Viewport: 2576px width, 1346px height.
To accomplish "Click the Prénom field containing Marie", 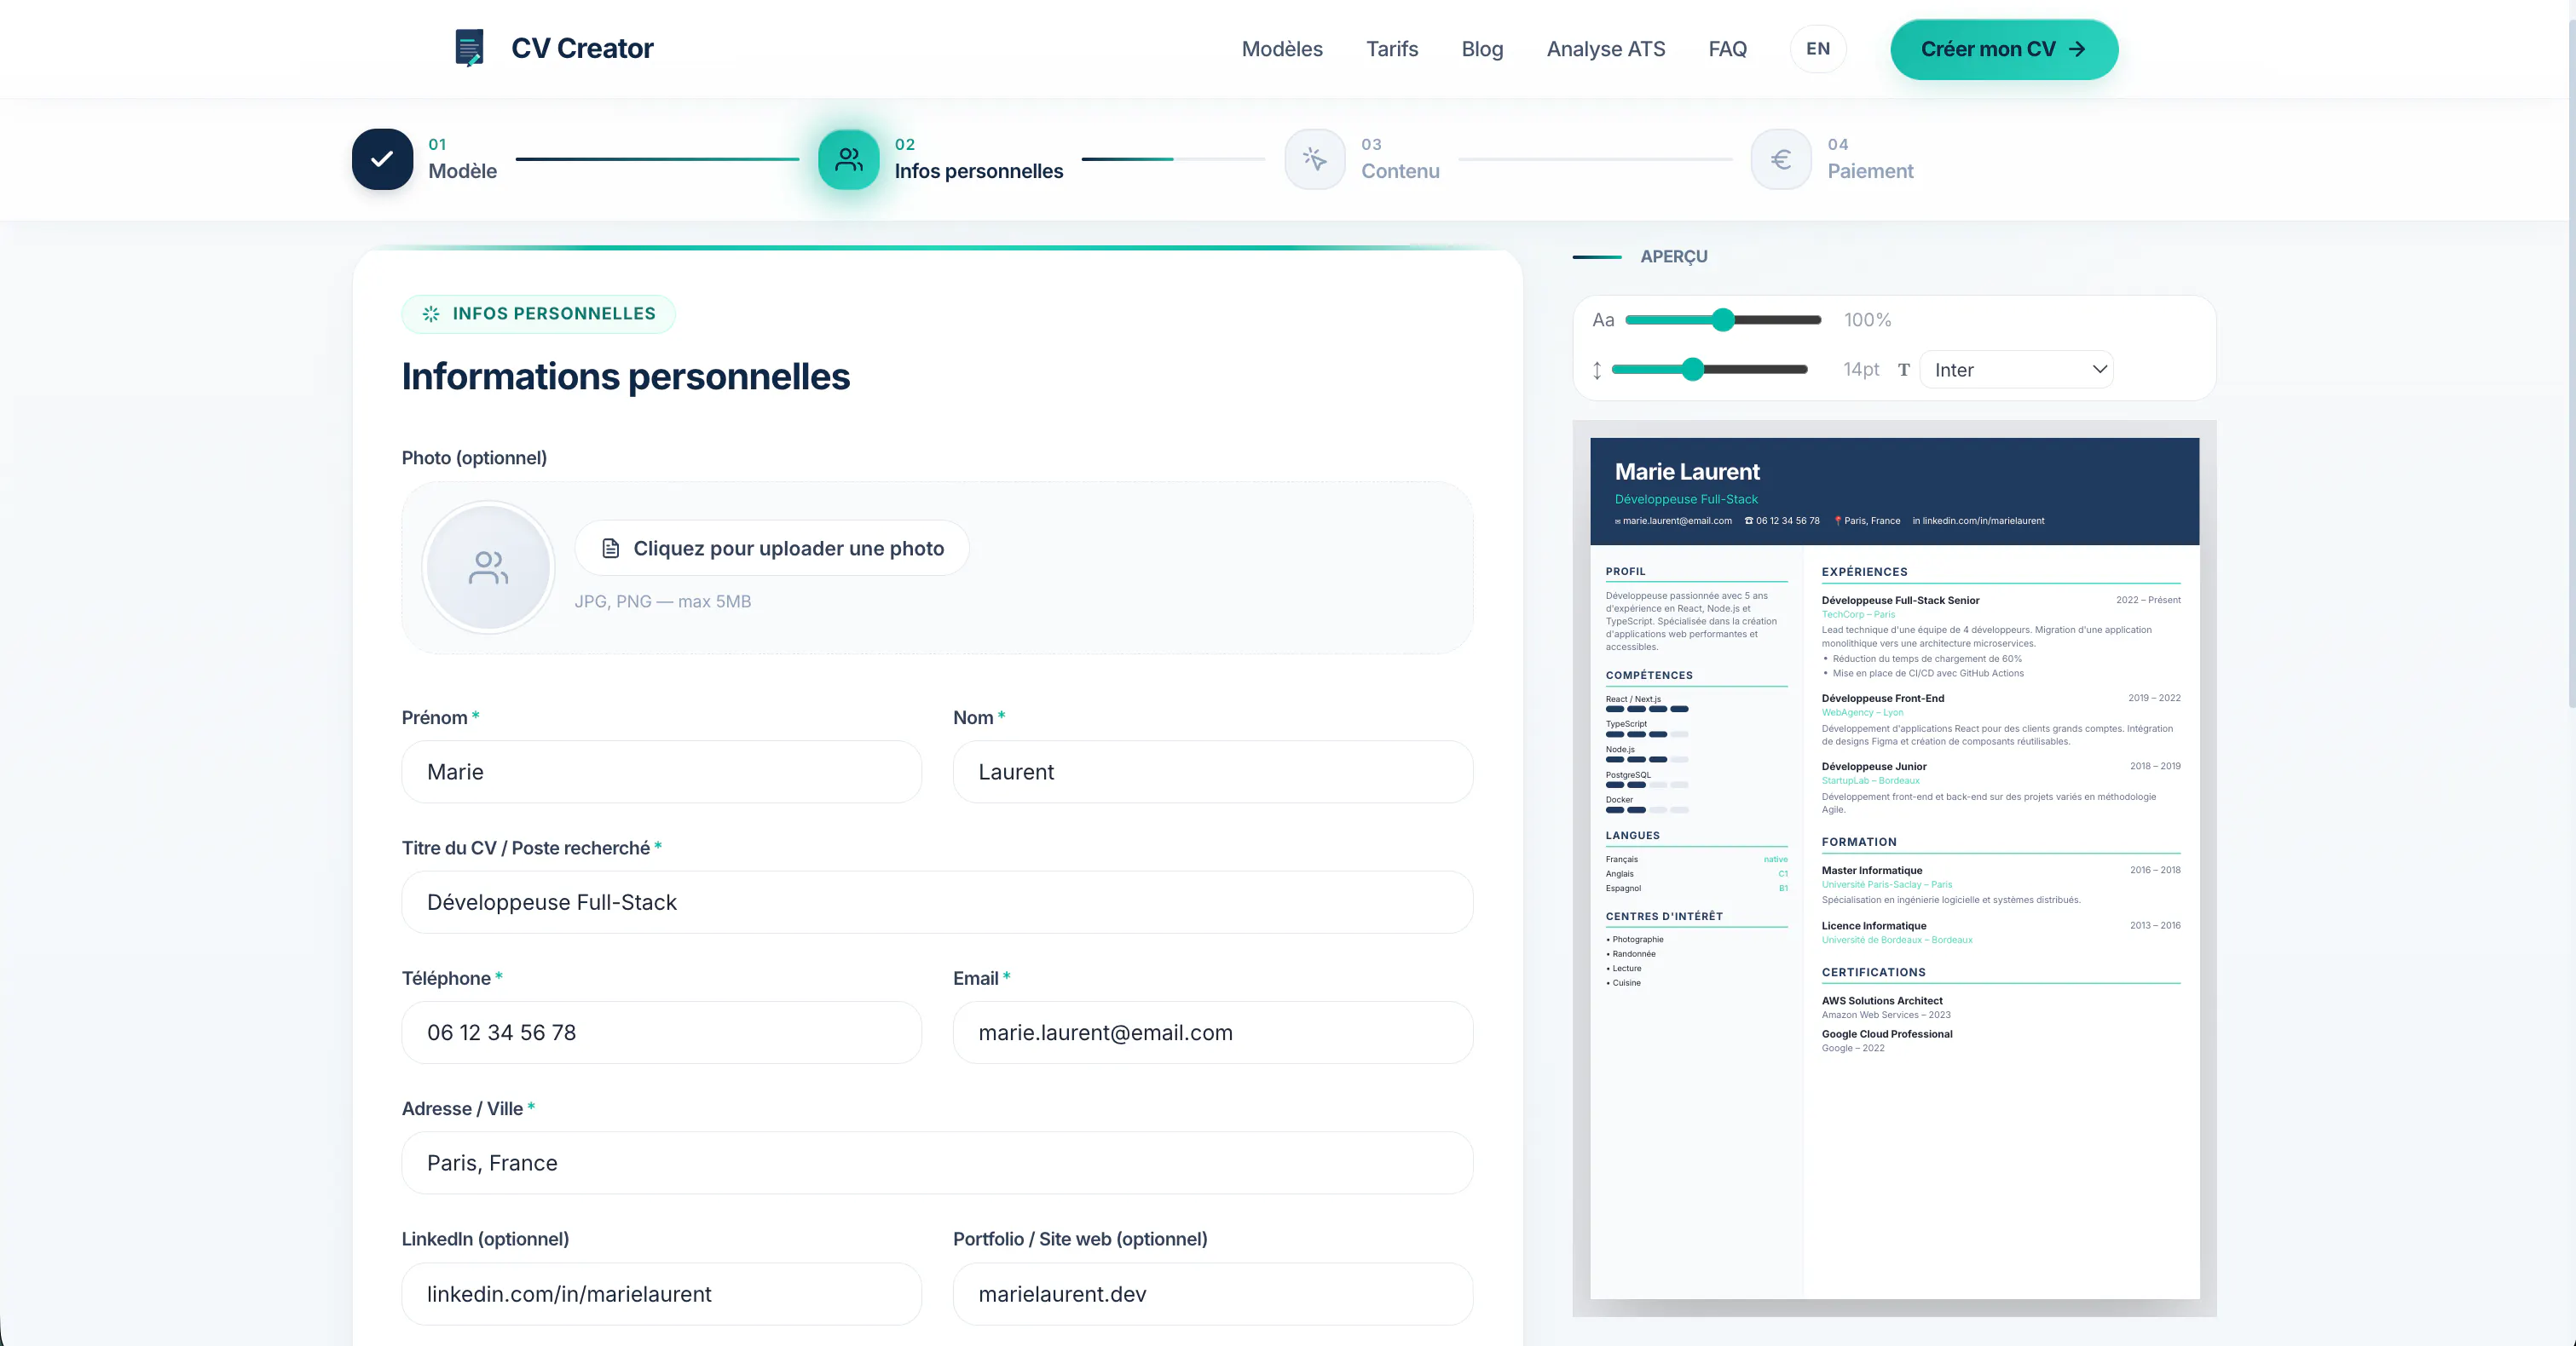I will 661,772.
